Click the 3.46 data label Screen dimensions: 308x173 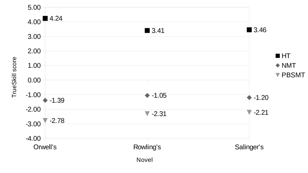(260, 30)
